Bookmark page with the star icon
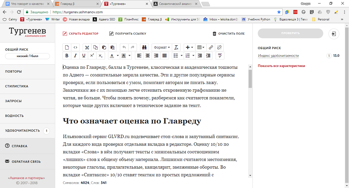Viewport: 349px width, 188px height. (x=279, y=12)
